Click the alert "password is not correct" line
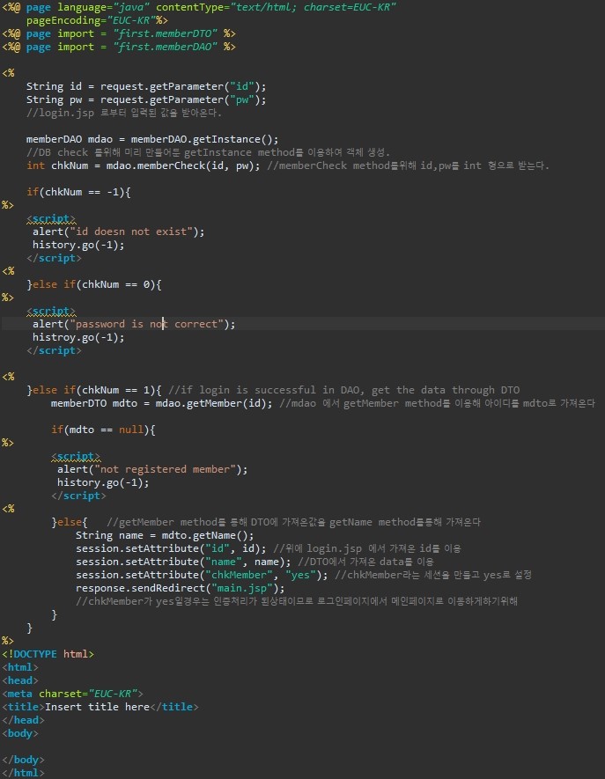 pos(134,324)
